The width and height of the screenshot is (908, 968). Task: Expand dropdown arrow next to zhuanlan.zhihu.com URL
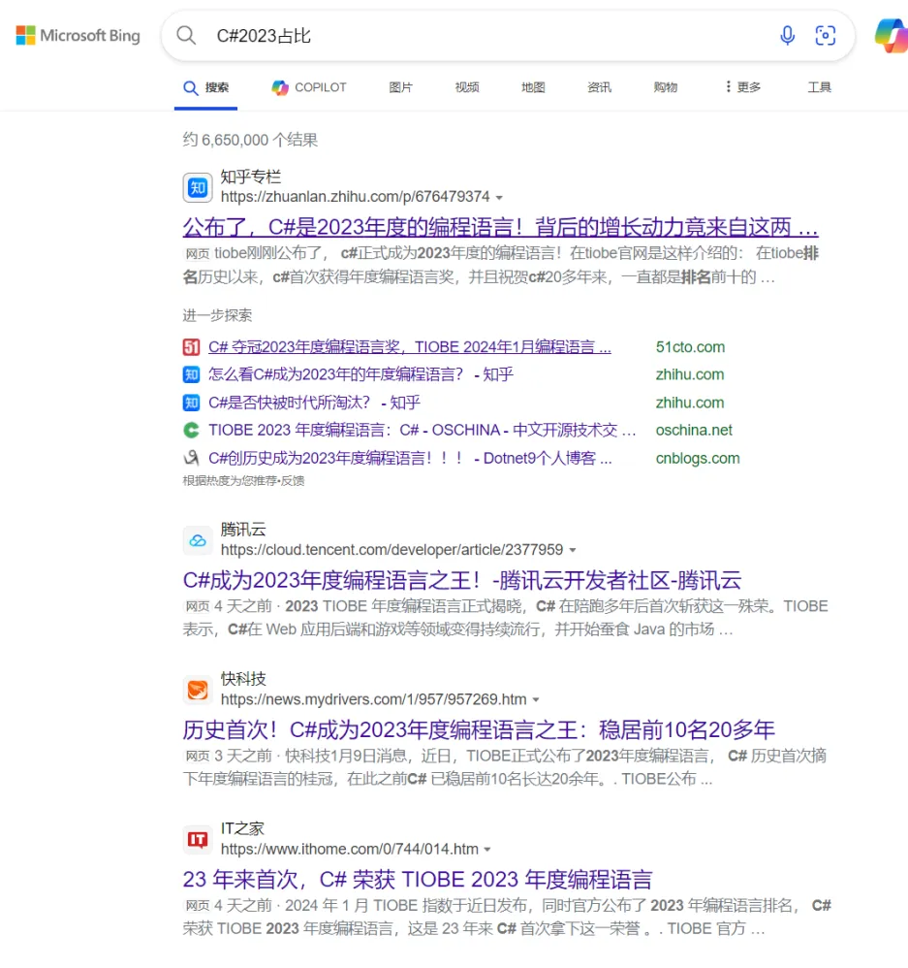(500, 197)
